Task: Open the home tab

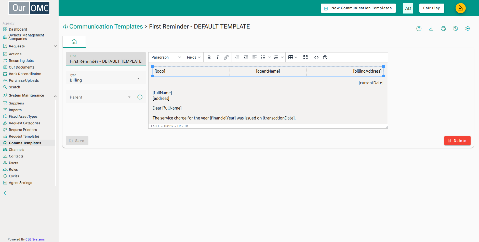Action: [x=74, y=42]
